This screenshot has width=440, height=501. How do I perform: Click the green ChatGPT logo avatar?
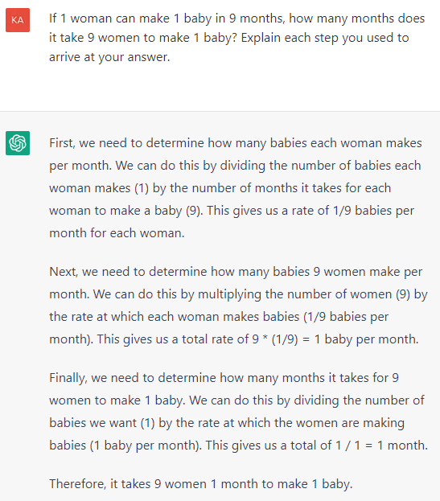tap(18, 143)
